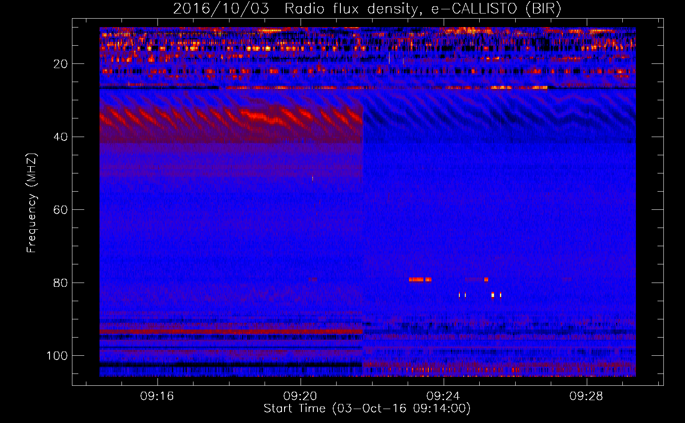685x423 pixels.
Task: Click the 09:28 time tick label
Action: pyautogui.click(x=586, y=396)
